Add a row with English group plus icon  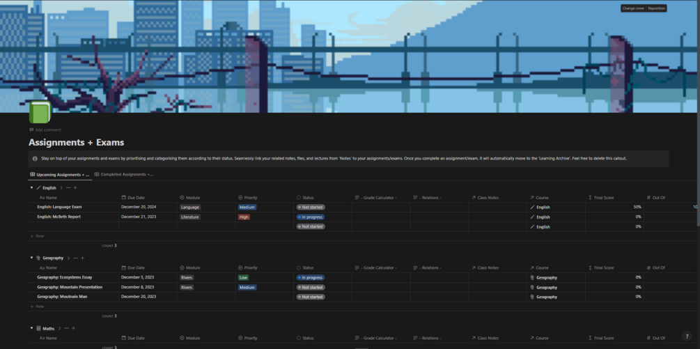tap(75, 188)
